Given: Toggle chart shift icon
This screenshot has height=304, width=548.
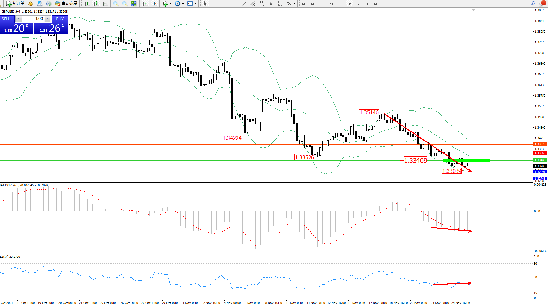Looking at the screenshot, I should pyautogui.click(x=154, y=4).
